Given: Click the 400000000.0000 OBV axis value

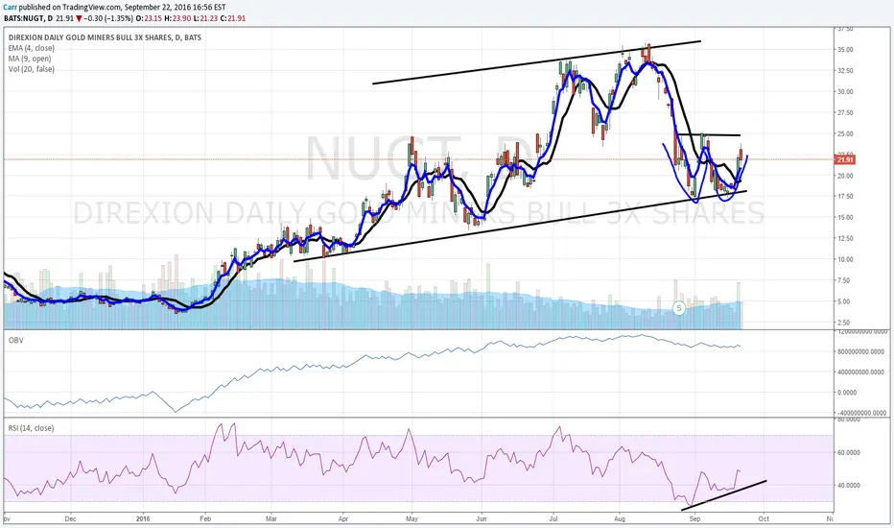Looking at the screenshot, I should (861, 372).
